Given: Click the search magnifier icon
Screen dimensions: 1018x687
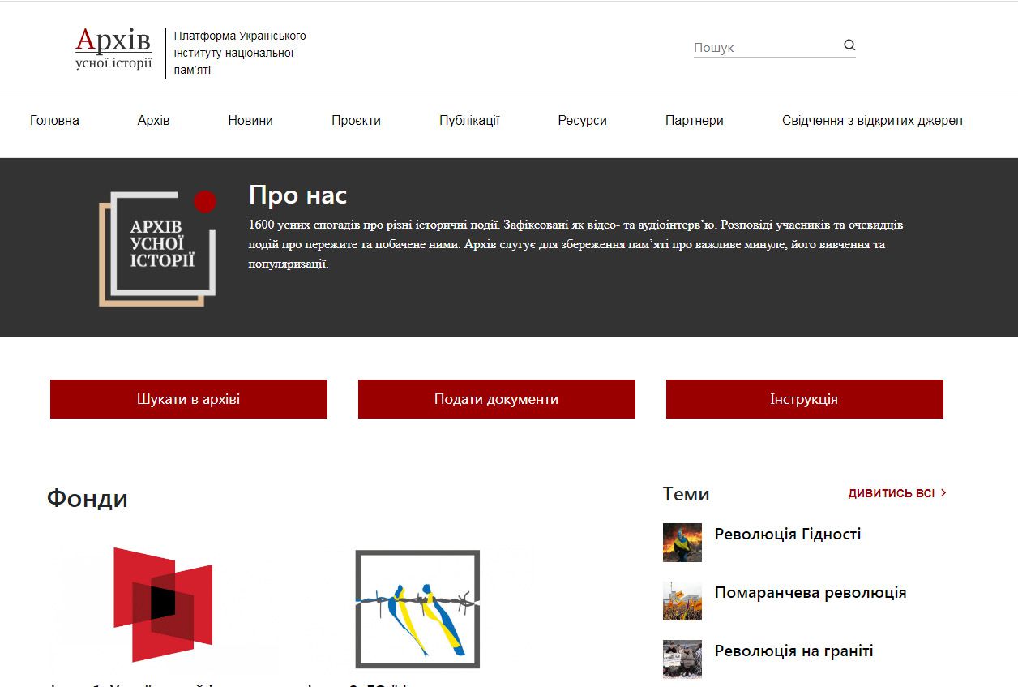Looking at the screenshot, I should (x=849, y=45).
